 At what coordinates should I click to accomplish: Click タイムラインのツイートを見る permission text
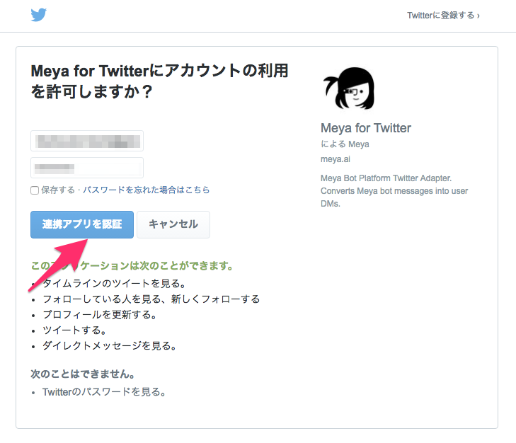(x=115, y=283)
